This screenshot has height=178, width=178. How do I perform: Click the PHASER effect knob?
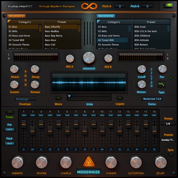[x=111, y=163]
